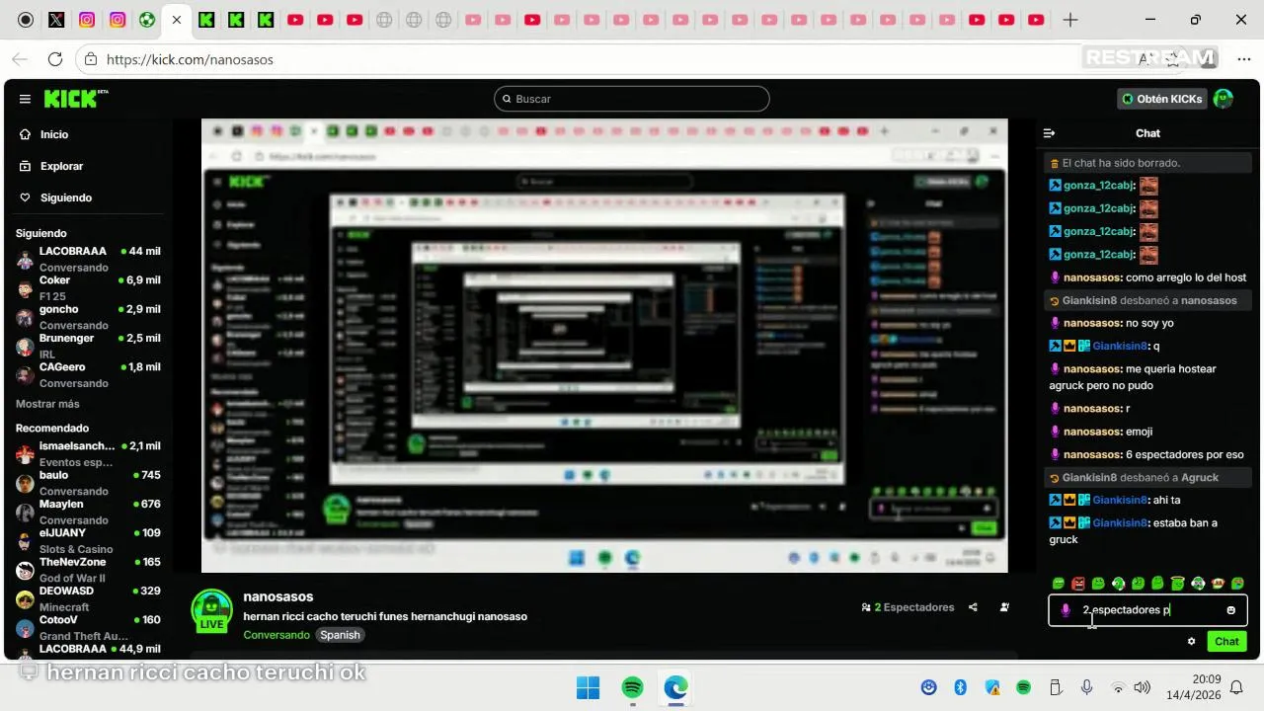Click the nanosasos channel name
This screenshot has height=711, width=1264.
[x=278, y=596]
